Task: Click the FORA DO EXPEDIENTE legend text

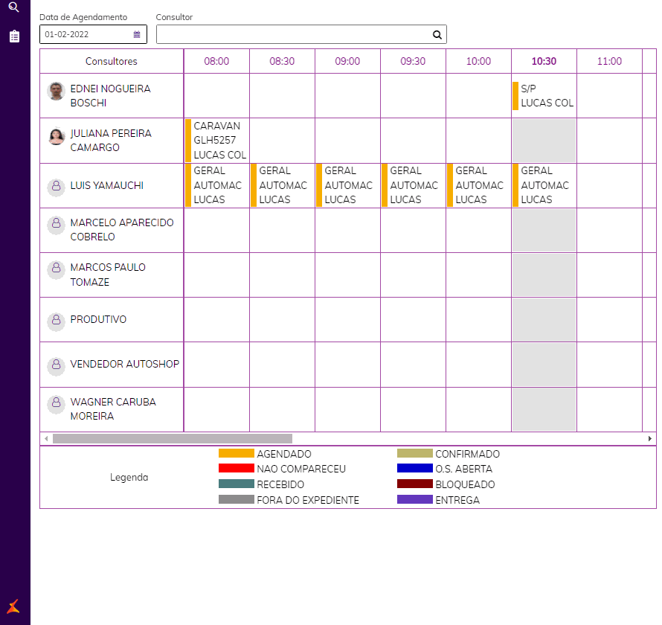Action: [308, 500]
